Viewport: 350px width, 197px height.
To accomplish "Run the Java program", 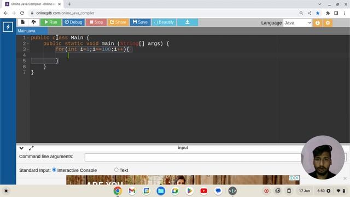I will pyautogui.click(x=51, y=22).
